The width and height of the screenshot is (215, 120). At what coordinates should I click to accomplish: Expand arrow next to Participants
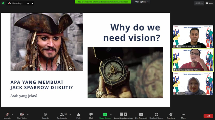tap(70, 115)
